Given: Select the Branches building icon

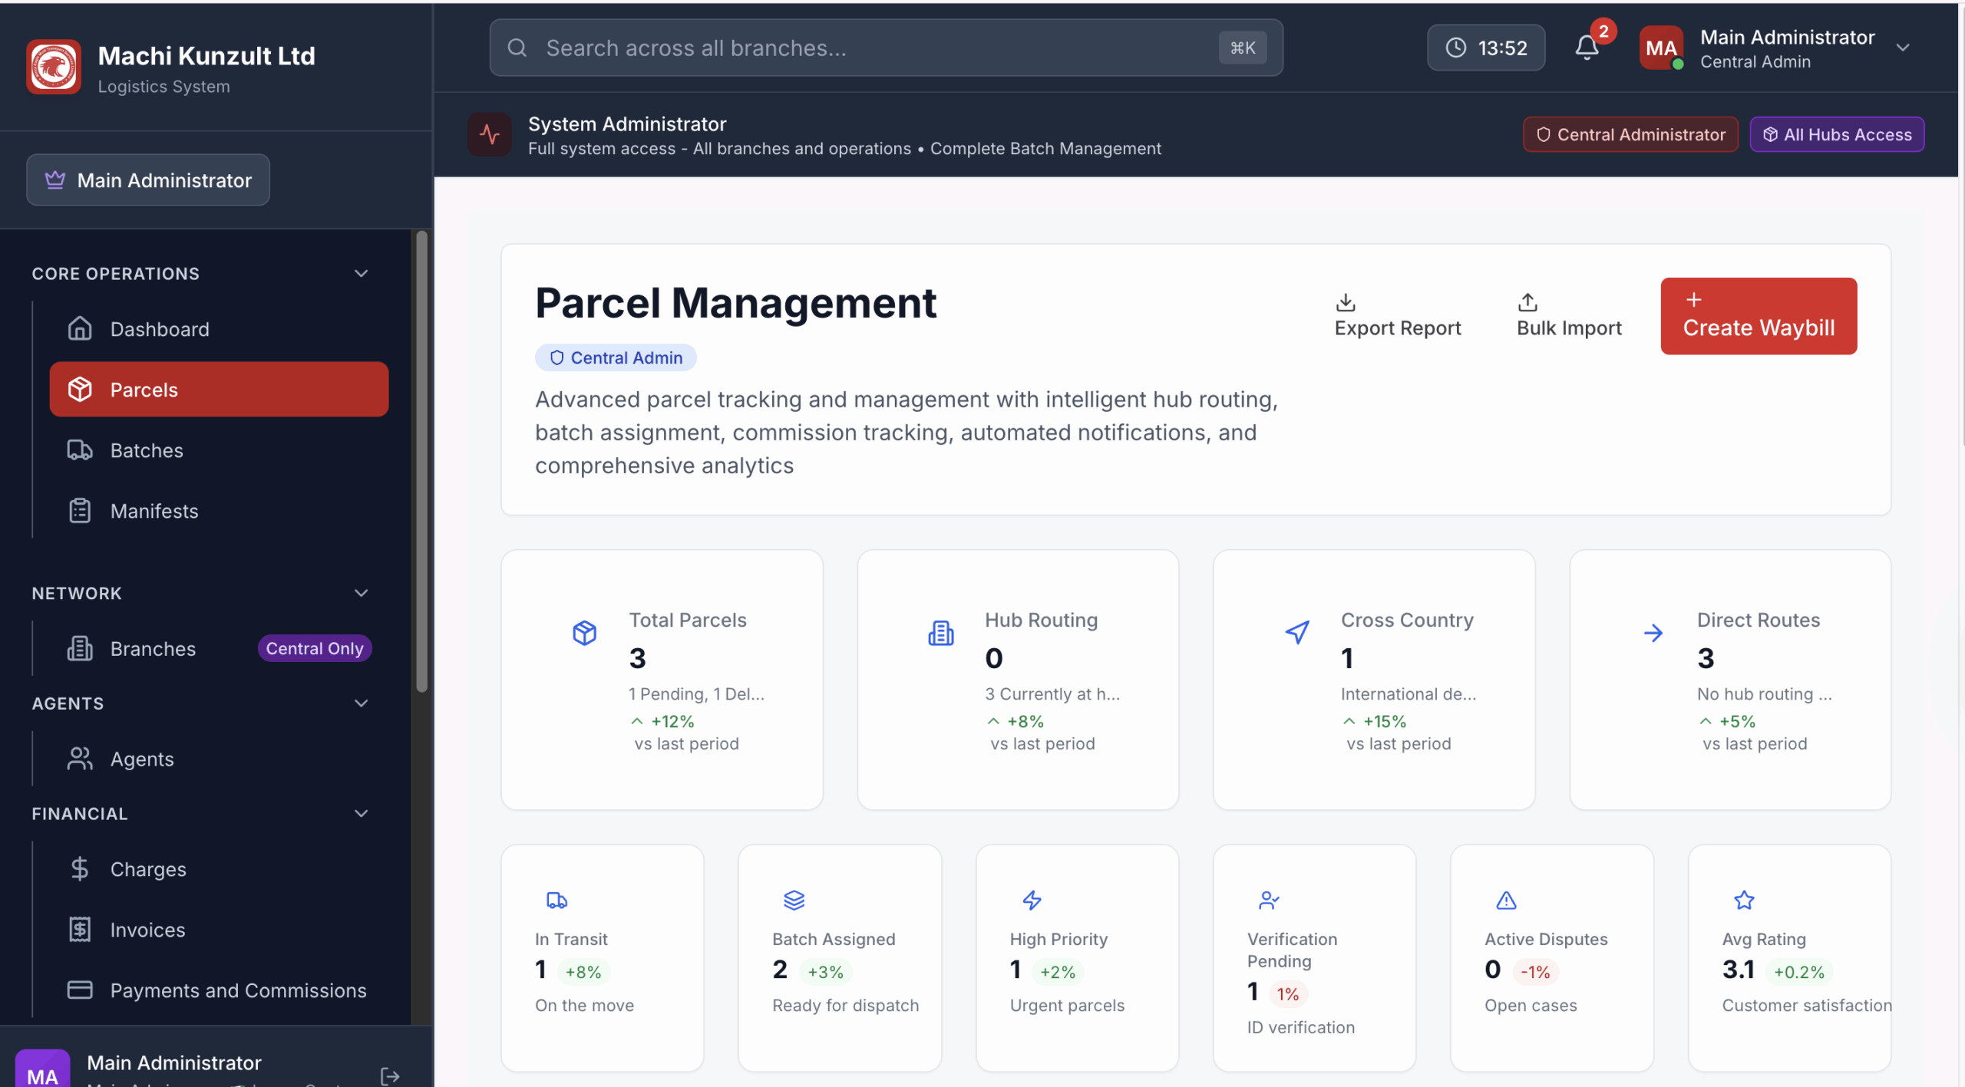Looking at the screenshot, I should coord(80,648).
